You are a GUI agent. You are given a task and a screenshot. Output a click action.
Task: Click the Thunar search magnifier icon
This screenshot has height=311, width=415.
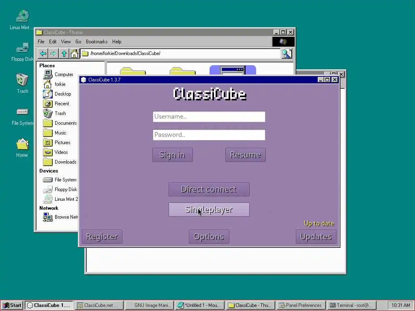(x=287, y=53)
